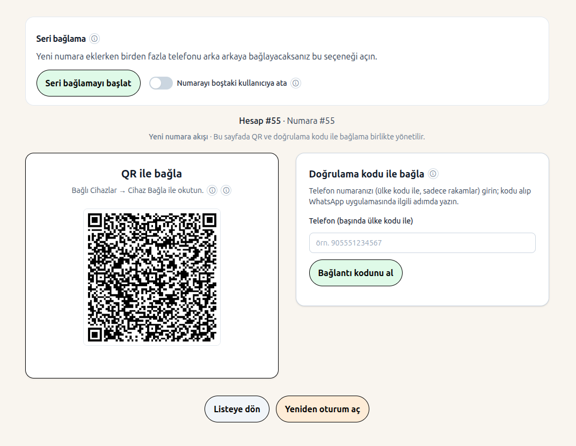Click the 'QR ile bağla' heading
The width and height of the screenshot is (576, 446).
(x=152, y=174)
